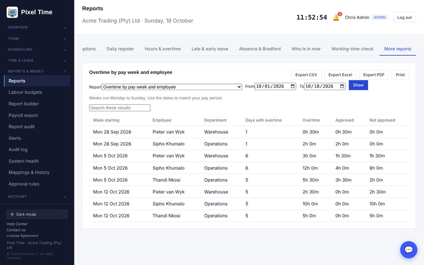Click the Print button
The image size is (424, 265).
tap(400, 75)
